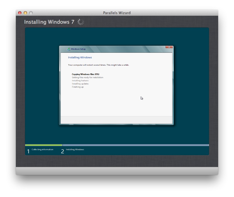Minimize the Parallels Wizard window
Image resolution: width=234 pixels, height=197 pixels.
[x=25, y=13]
